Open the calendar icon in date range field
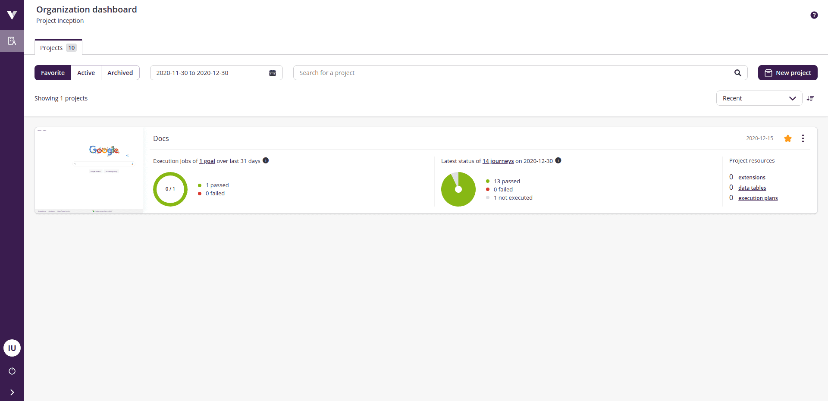 [x=273, y=72]
